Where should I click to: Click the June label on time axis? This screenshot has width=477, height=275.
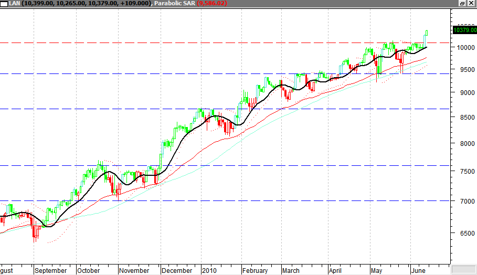419,271
